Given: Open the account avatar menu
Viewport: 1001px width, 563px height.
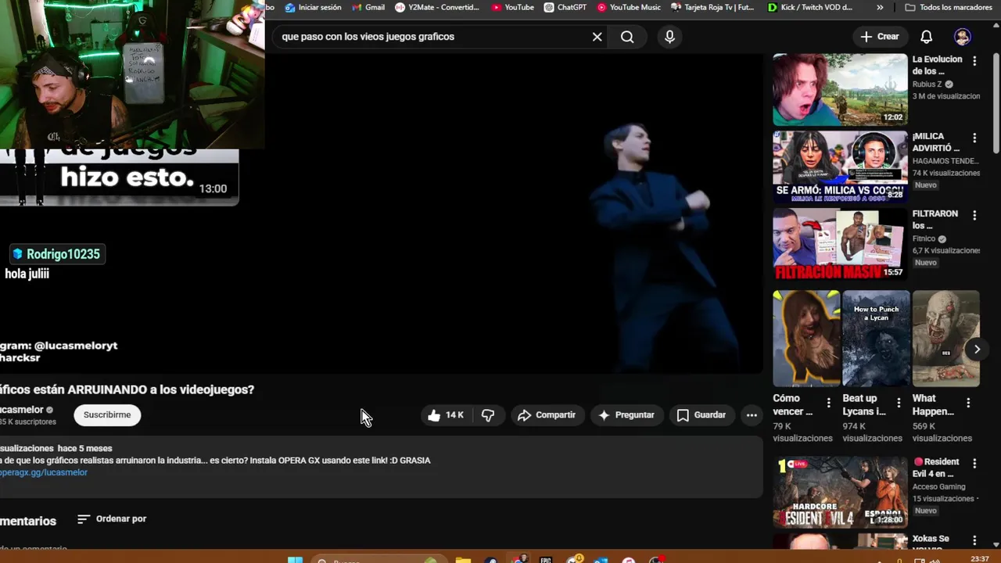Looking at the screenshot, I should [963, 37].
